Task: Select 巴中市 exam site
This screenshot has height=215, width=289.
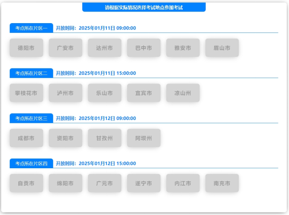Action: (x=144, y=48)
